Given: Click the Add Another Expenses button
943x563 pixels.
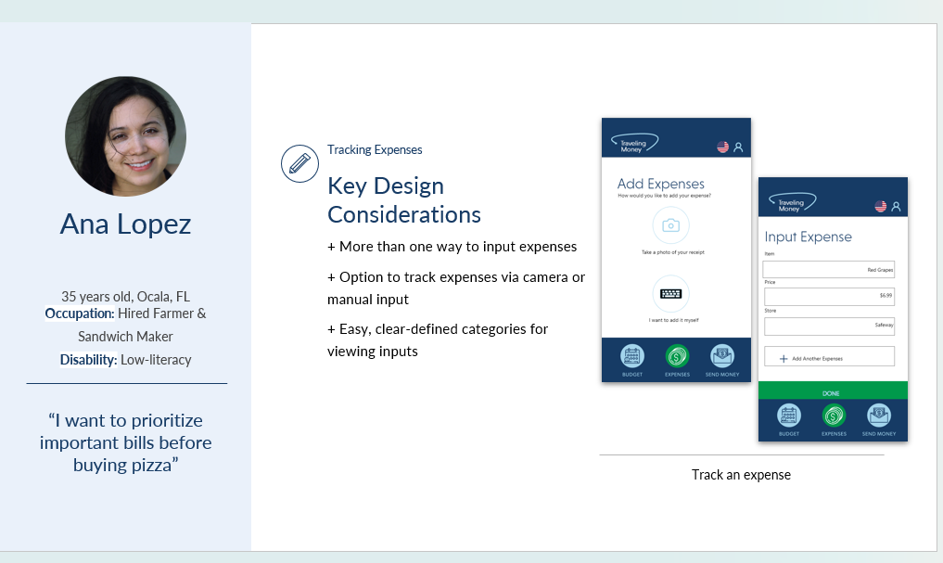Looking at the screenshot, I should (x=829, y=356).
